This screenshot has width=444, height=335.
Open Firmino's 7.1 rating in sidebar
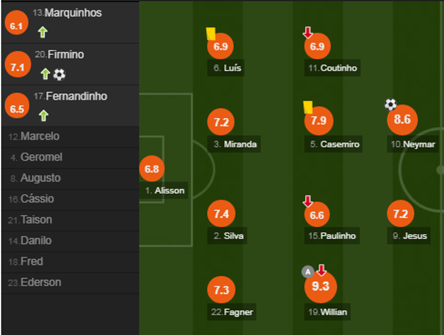(x=17, y=67)
